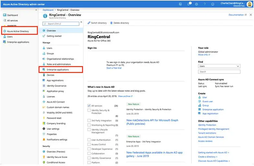The height and width of the screenshot is (166, 254).
Task: Select Overview in the directory menu
Action: (61, 30)
